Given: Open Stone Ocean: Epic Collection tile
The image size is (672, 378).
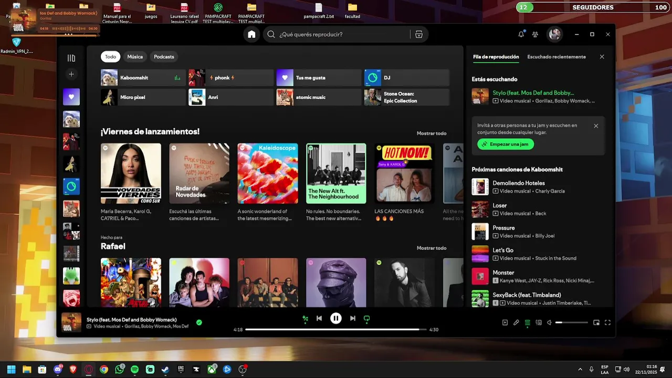Looking at the screenshot, I should pyautogui.click(x=406, y=97).
